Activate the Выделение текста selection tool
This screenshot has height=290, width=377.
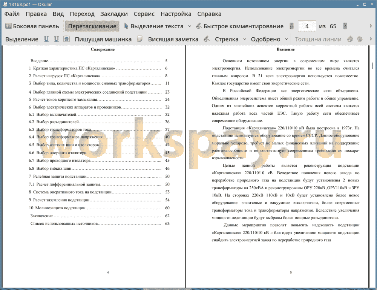153,26
